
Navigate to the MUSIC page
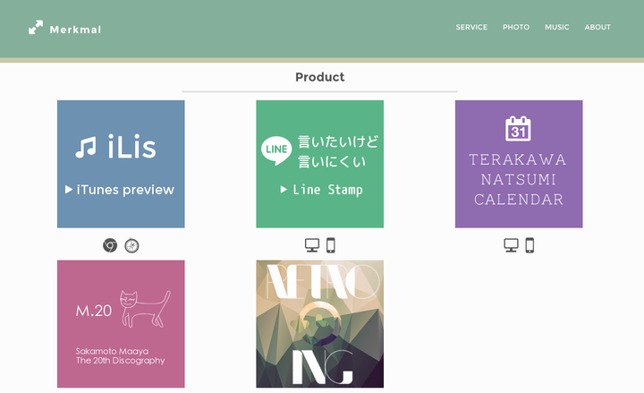click(x=557, y=28)
